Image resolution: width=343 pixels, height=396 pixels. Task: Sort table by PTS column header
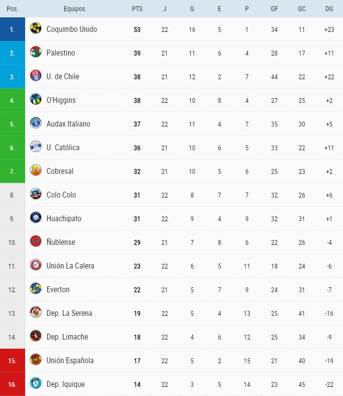click(x=137, y=9)
